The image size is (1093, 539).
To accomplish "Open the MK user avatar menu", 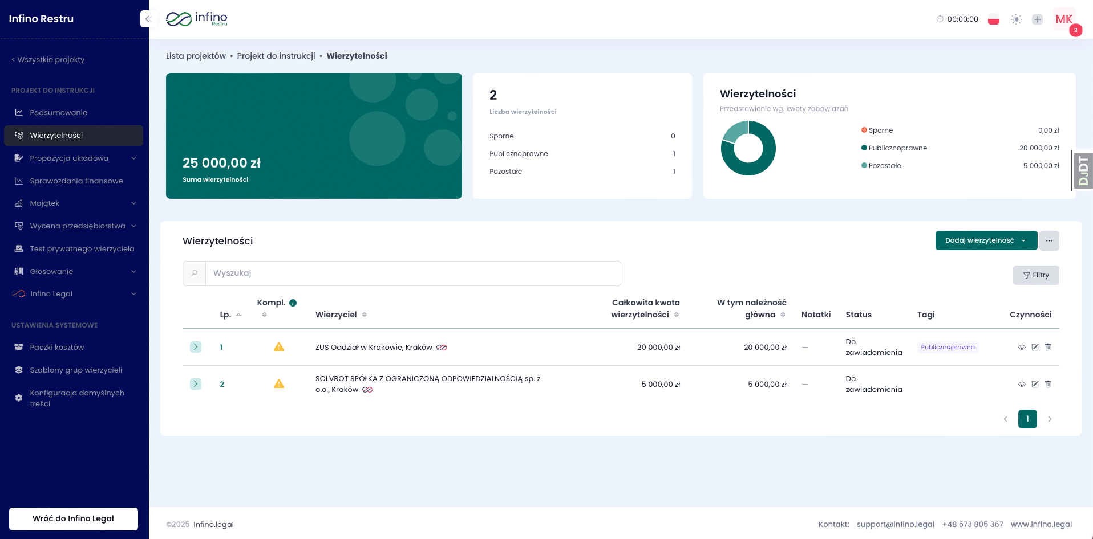I will pos(1064,19).
